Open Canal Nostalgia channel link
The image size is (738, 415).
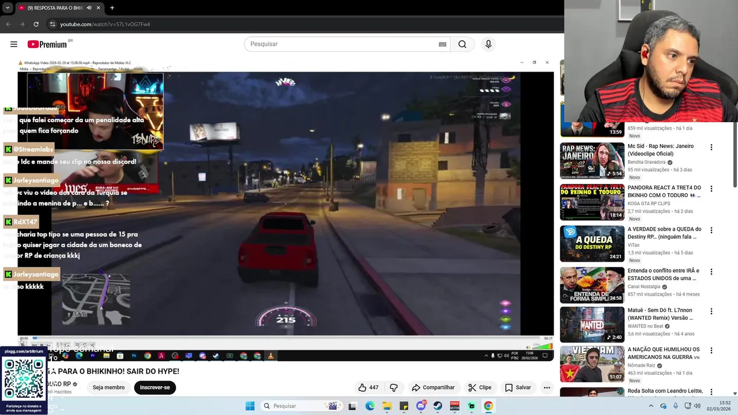click(644, 286)
